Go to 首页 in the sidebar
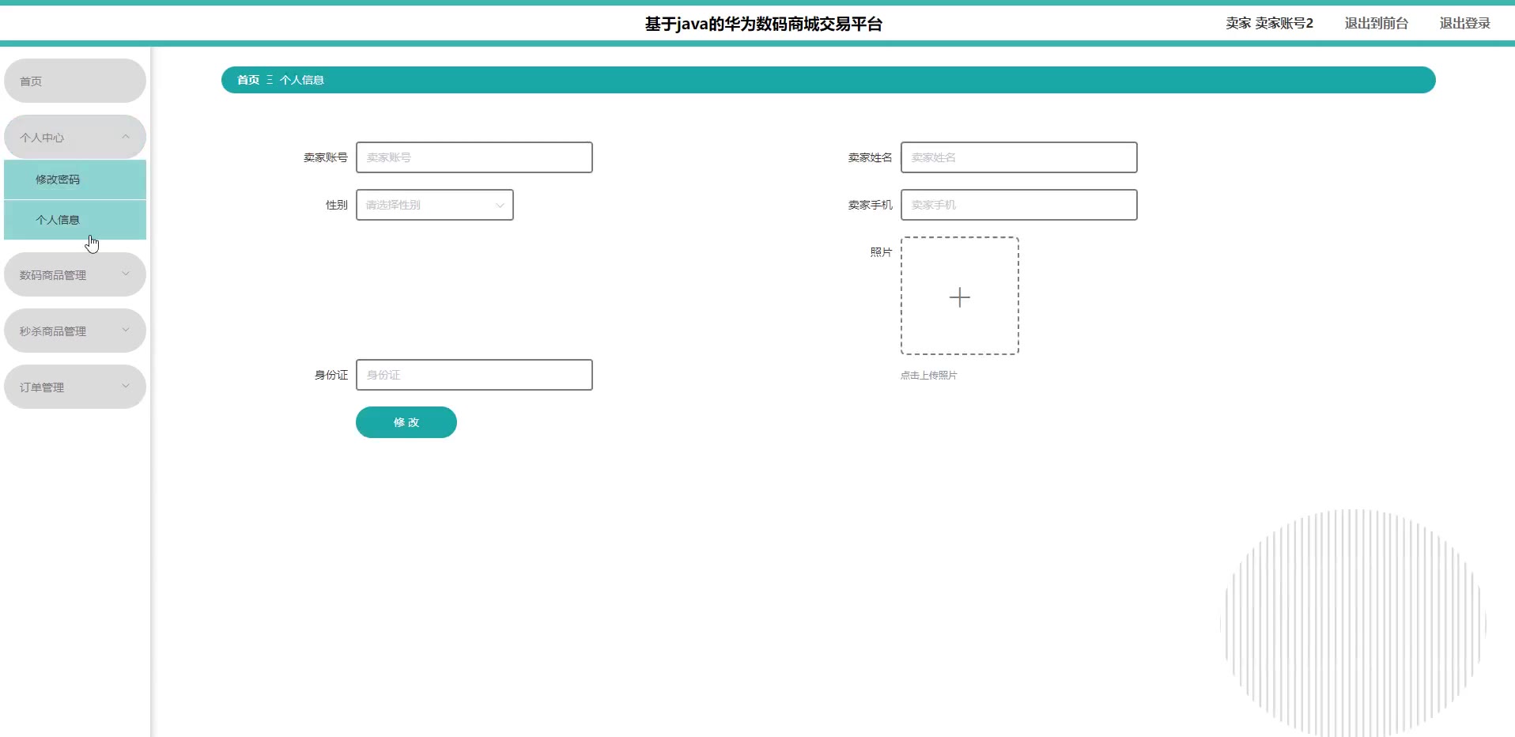The width and height of the screenshot is (1515, 737). 75,81
